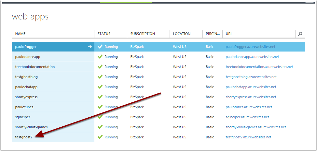Viewport: 317px width, 151px height.
Task: Click BizSpark subscription in testghost2 row
Action: tap(137, 137)
